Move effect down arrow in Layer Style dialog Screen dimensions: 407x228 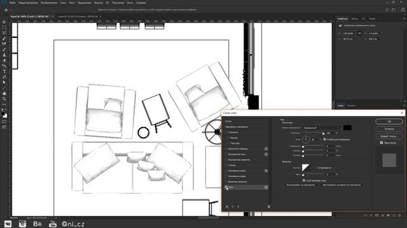click(238, 206)
